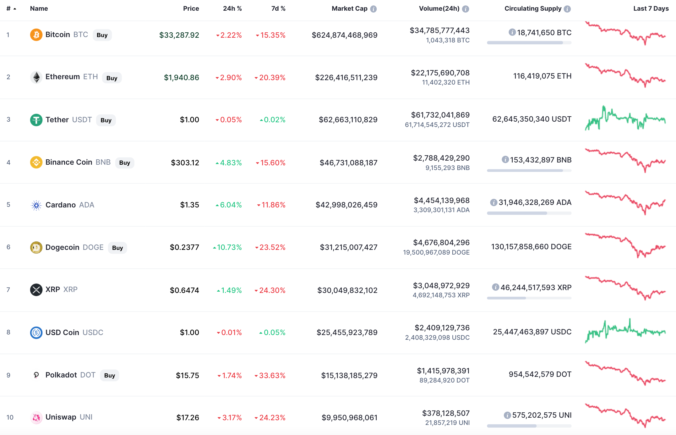
Task: Click the Volume(24h) info icon
Action: point(466,9)
